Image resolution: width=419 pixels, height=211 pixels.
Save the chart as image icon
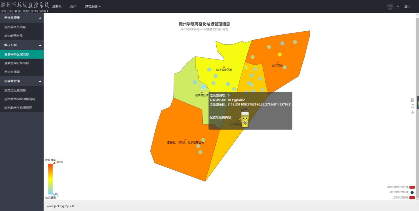[x=412, y=112]
